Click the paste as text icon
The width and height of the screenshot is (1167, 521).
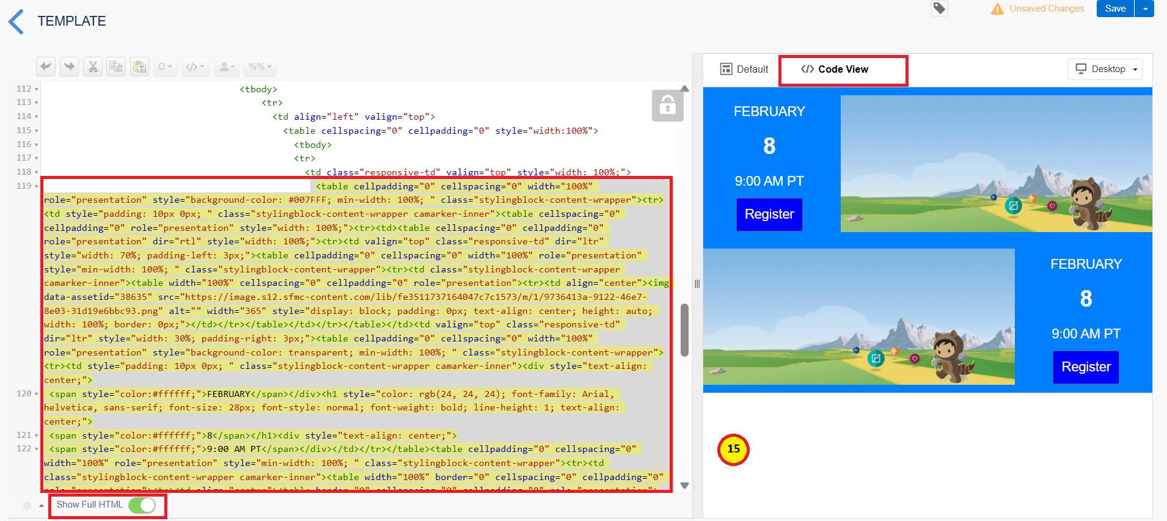pyautogui.click(x=140, y=66)
